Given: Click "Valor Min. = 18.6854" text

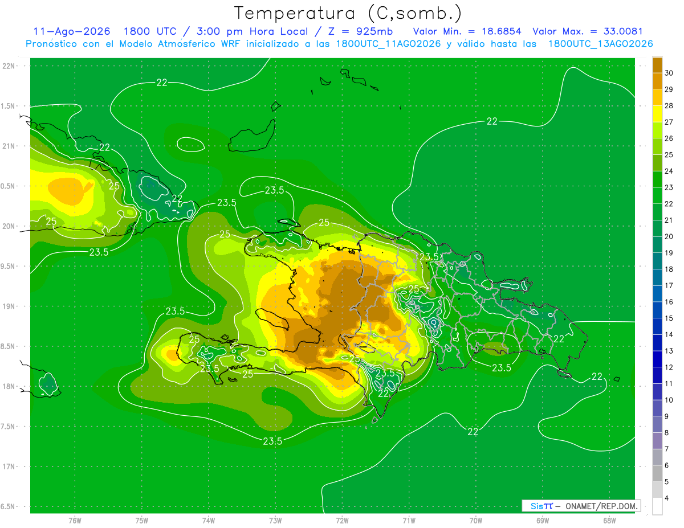Looking at the screenshot, I should click(467, 31).
